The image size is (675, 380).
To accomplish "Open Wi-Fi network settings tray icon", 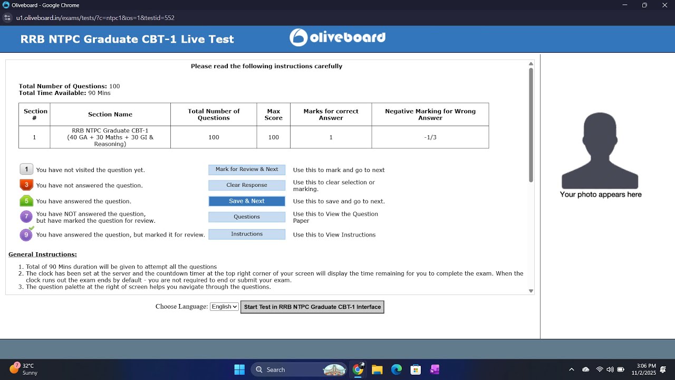I will tap(600, 369).
